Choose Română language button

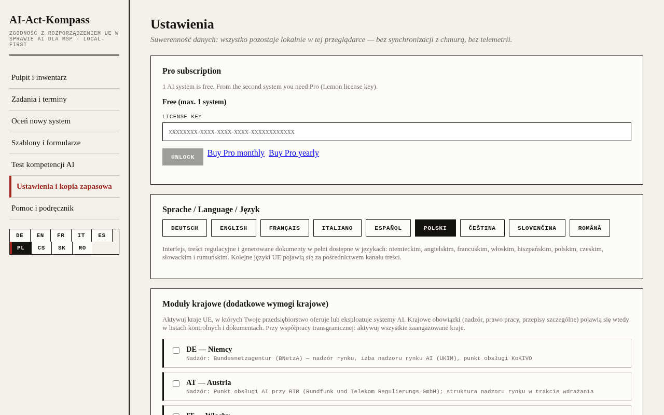click(x=590, y=228)
